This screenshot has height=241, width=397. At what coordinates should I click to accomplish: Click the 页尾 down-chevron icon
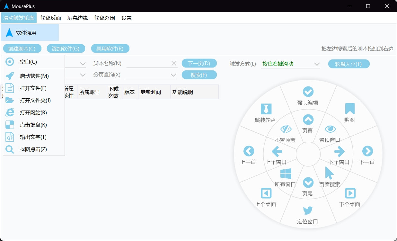pyautogui.click(x=308, y=183)
